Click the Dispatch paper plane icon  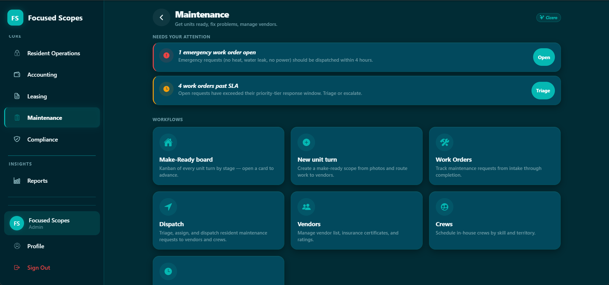168,207
